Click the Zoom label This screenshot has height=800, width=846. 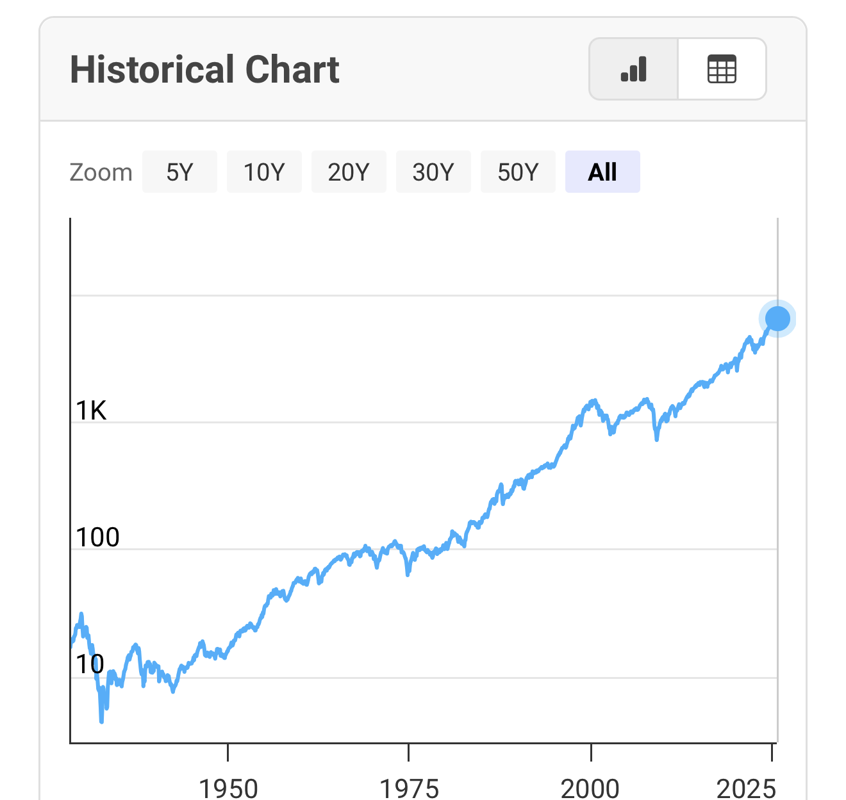click(x=101, y=172)
